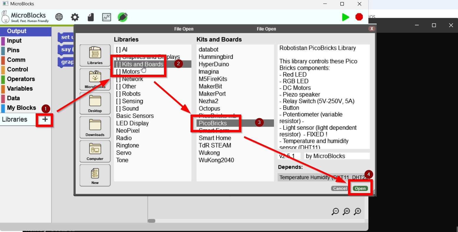Select the Libraries shortcut in File Open
This screenshot has height=232, width=458.
[x=95, y=55]
